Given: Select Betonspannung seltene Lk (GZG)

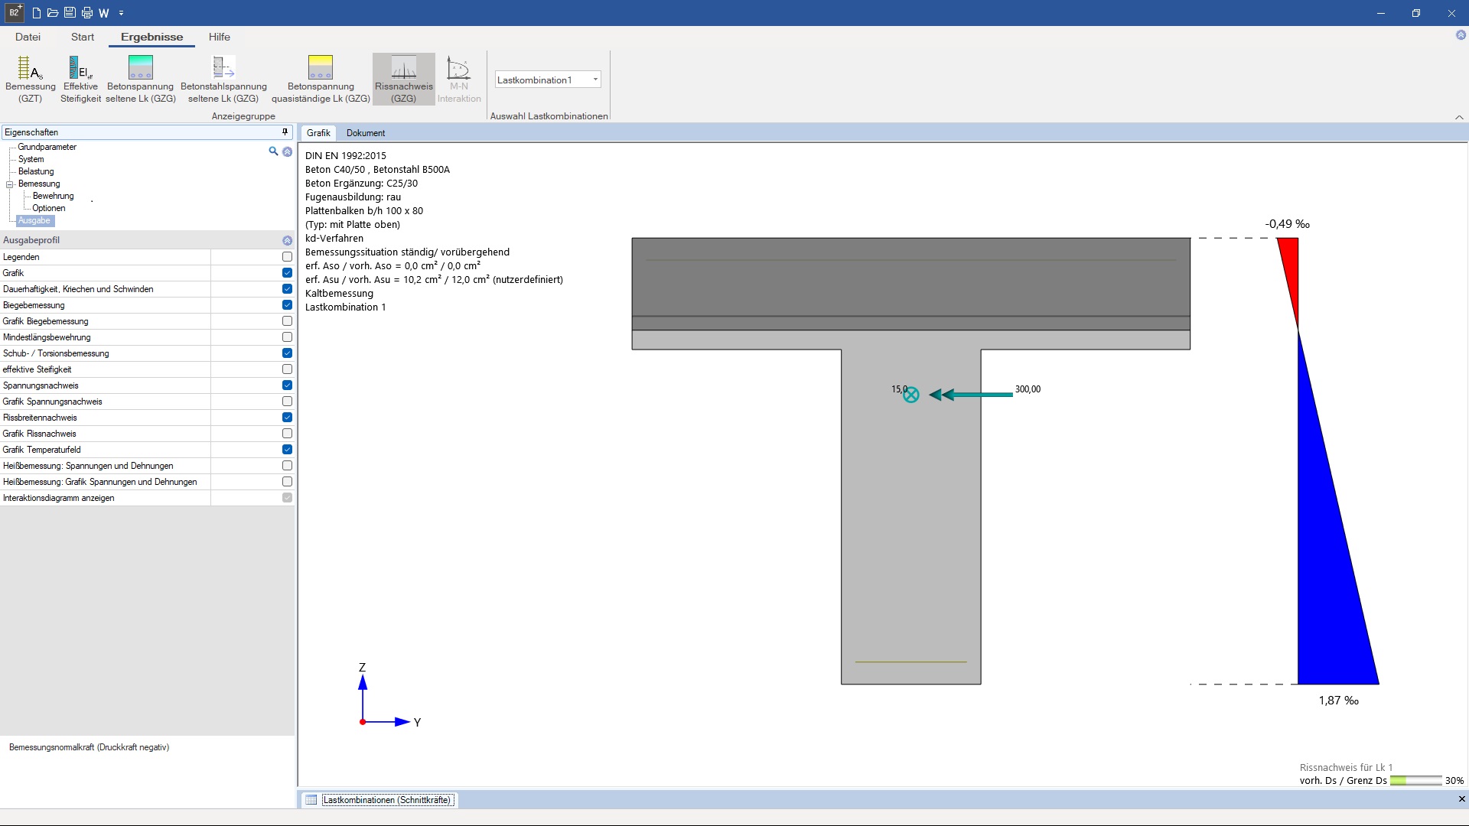Looking at the screenshot, I should (x=140, y=78).
